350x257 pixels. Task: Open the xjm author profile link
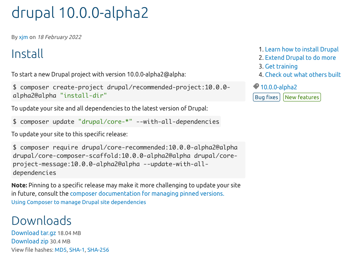coord(23,37)
